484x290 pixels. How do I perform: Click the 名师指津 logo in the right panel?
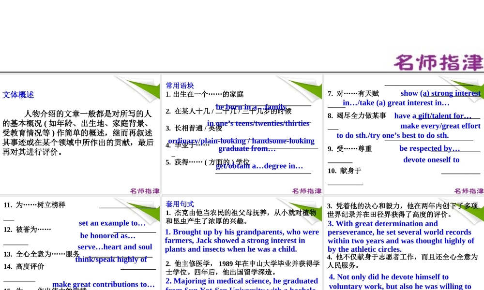469,191
